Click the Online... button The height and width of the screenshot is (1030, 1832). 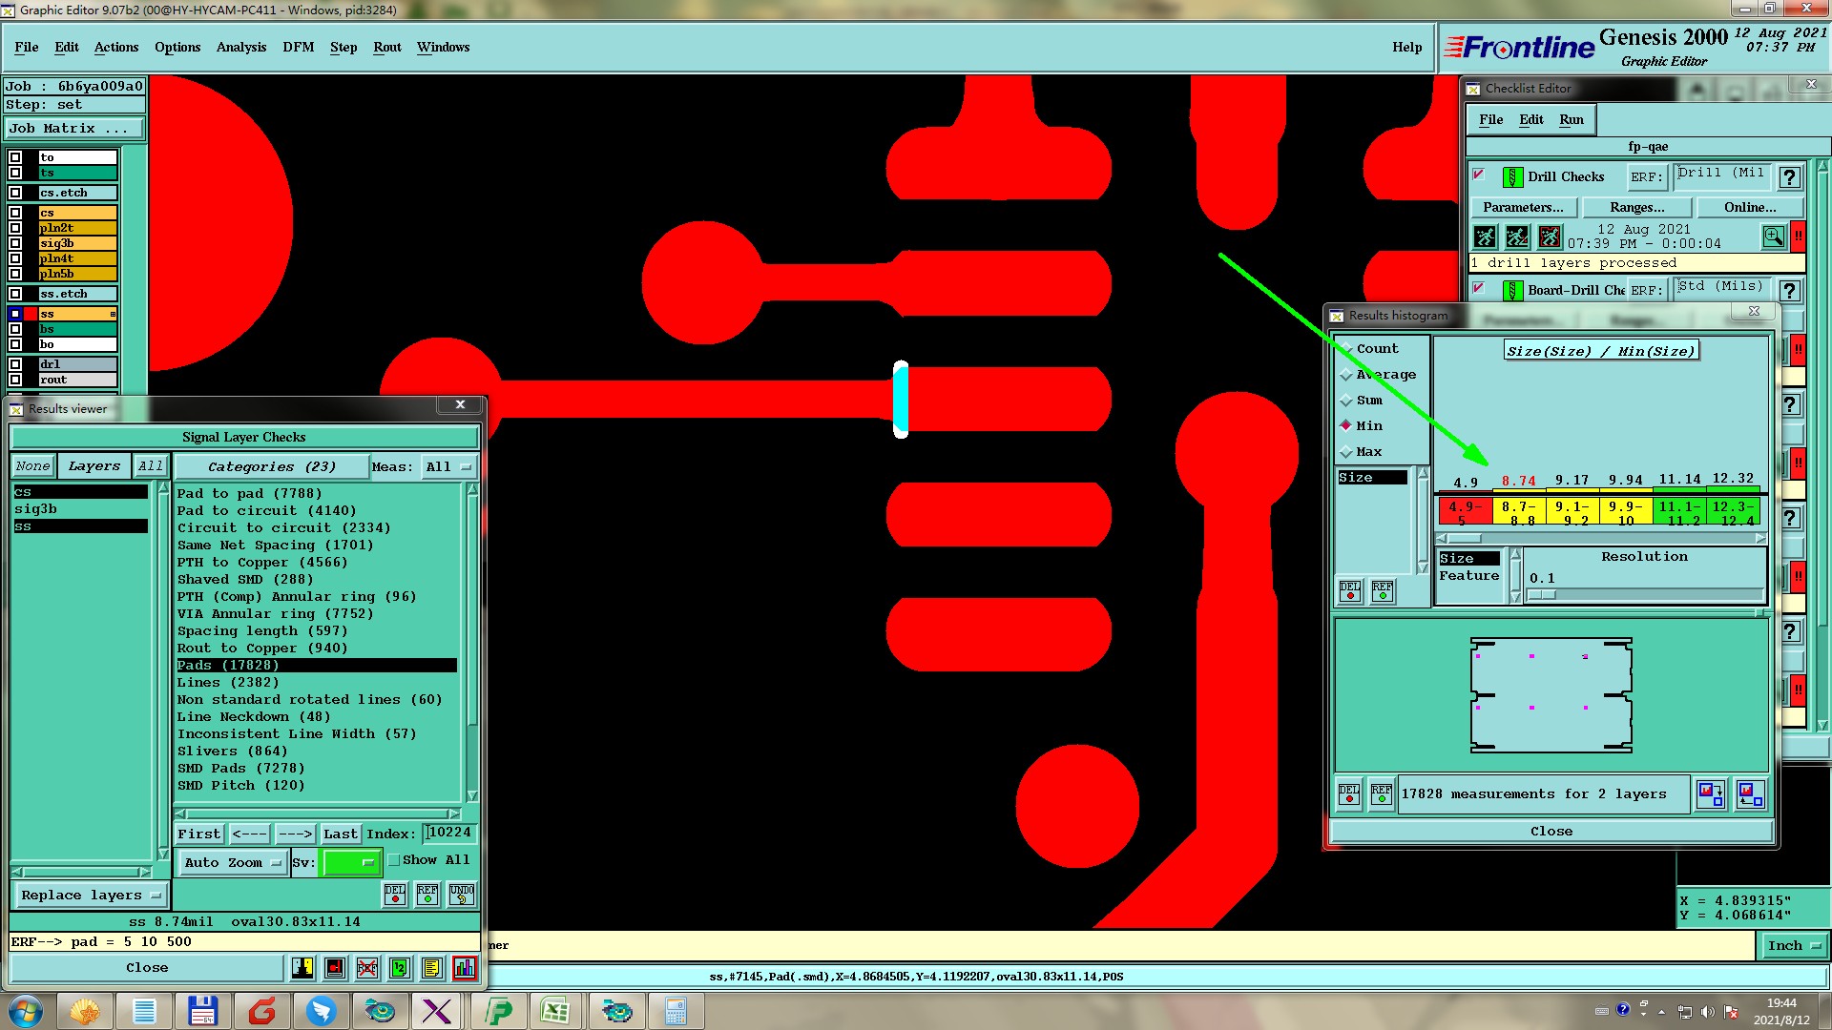pyautogui.click(x=1751, y=208)
